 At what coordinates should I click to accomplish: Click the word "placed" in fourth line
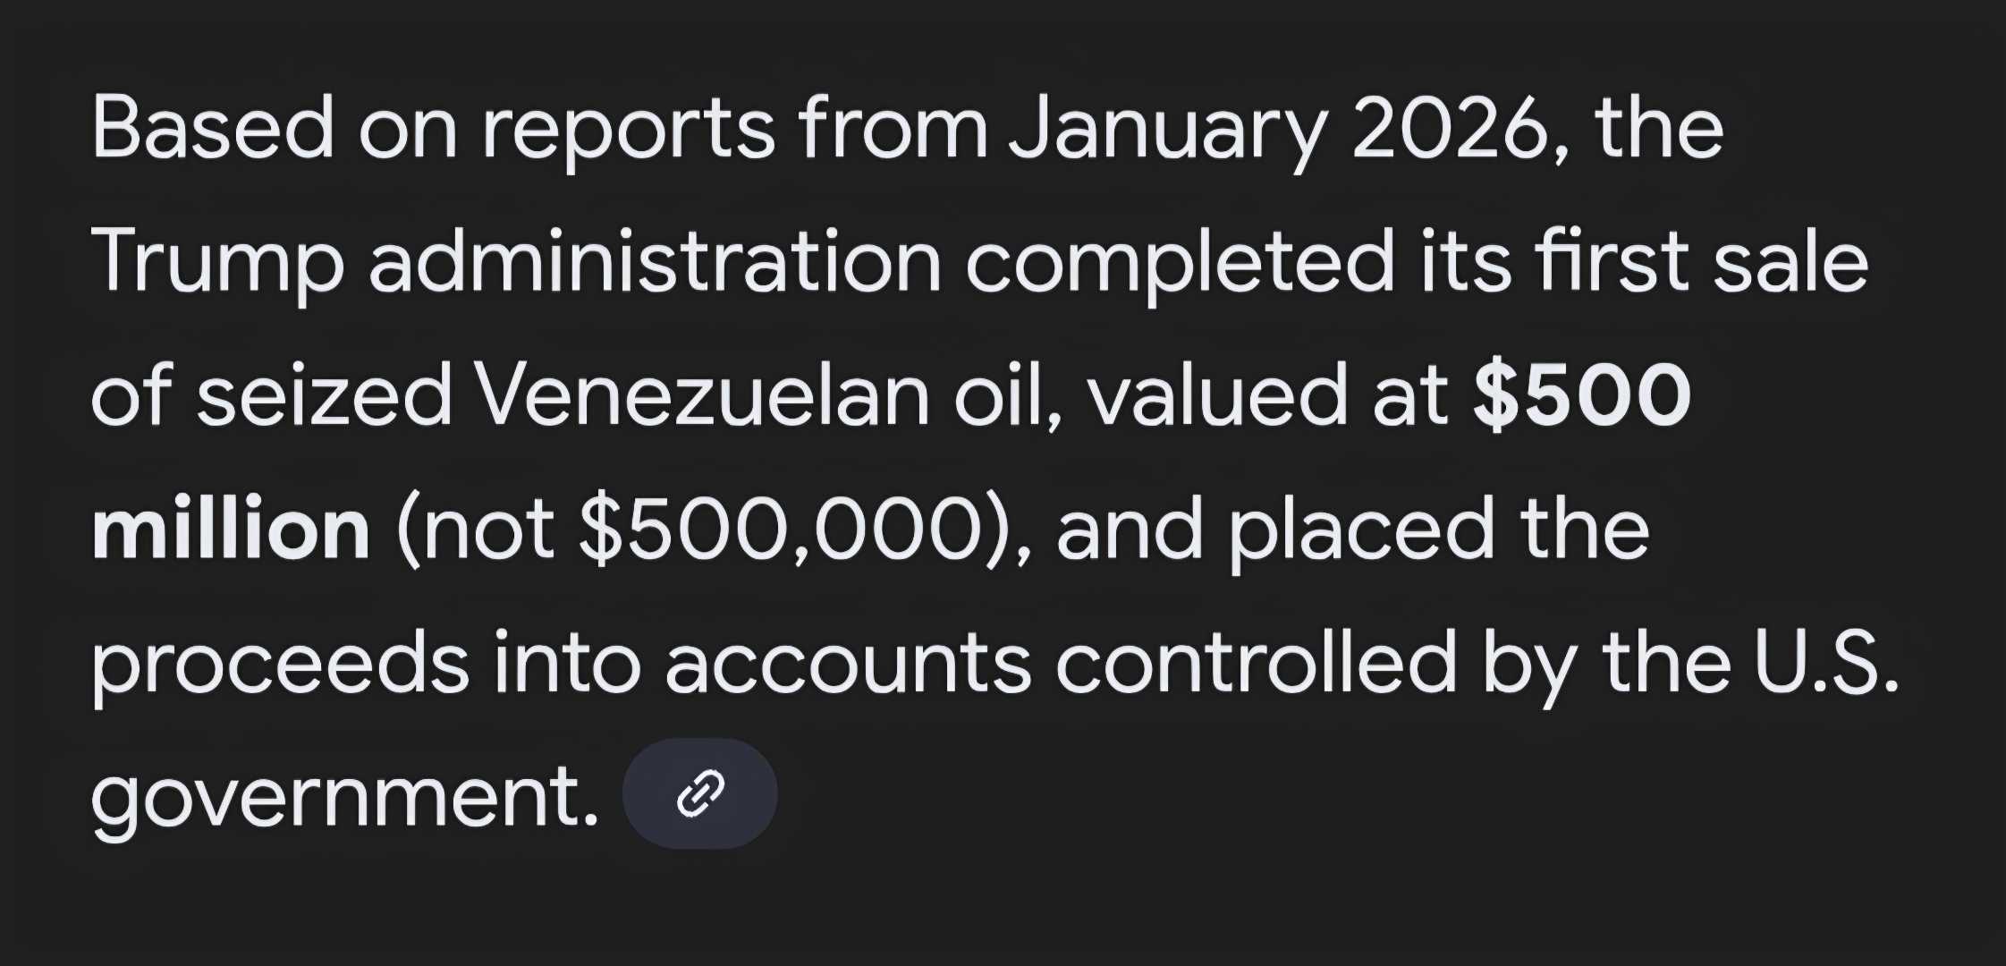click(1362, 529)
